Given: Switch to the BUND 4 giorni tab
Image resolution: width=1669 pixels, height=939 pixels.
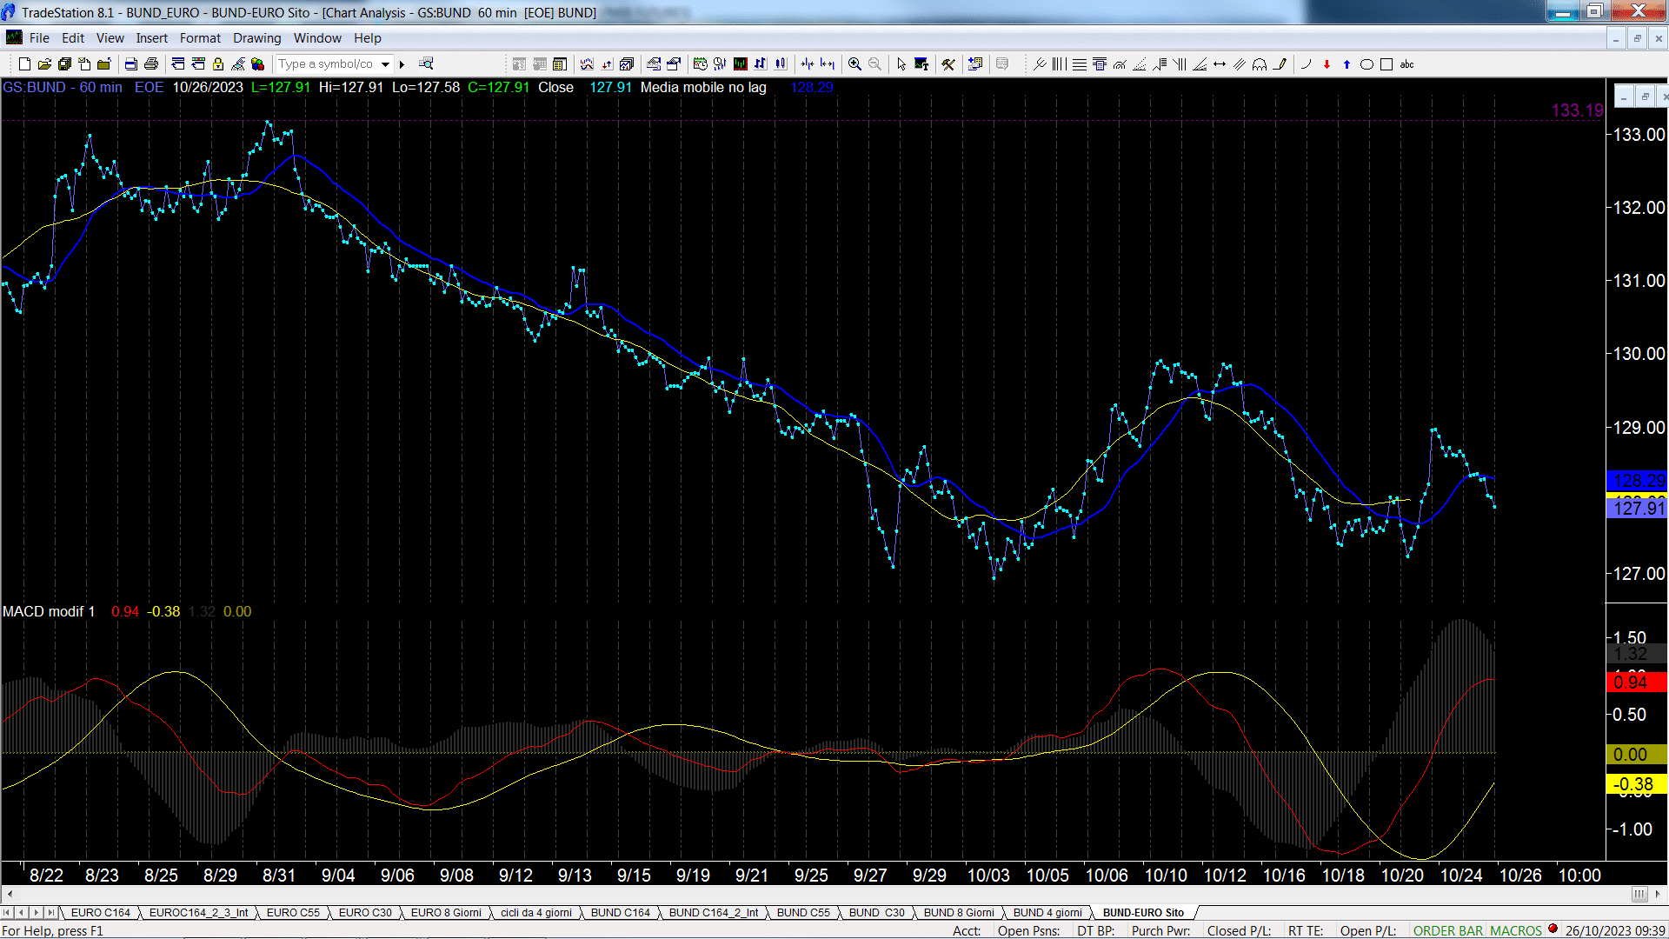Looking at the screenshot, I should pos(1047,913).
